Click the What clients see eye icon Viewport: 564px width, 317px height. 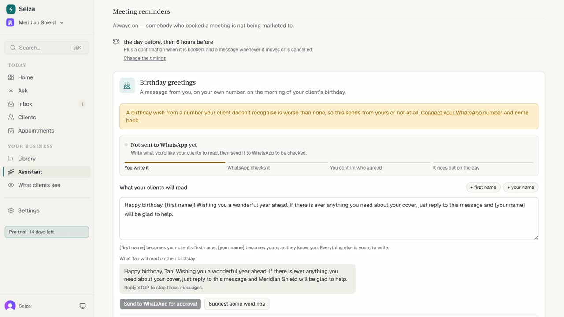(x=11, y=185)
